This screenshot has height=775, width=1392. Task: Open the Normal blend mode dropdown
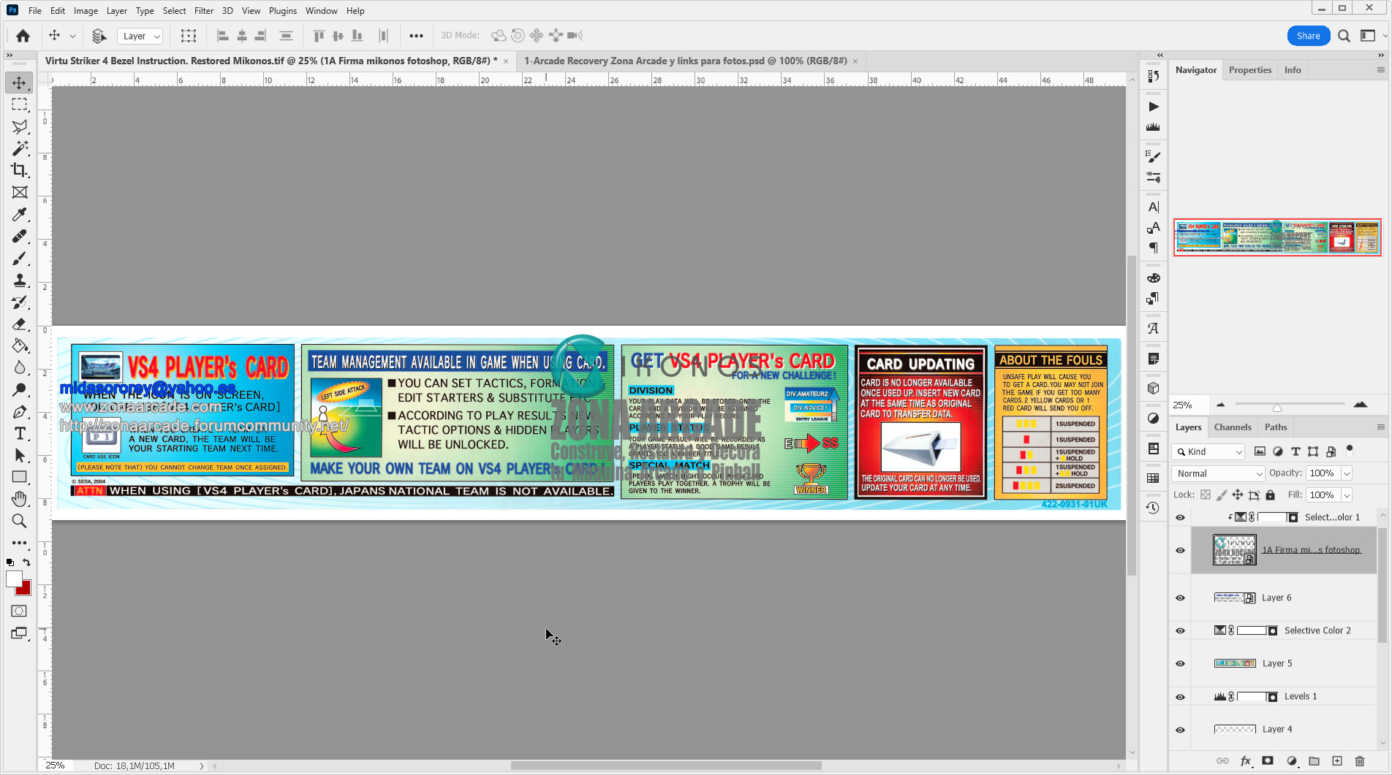1217,473
